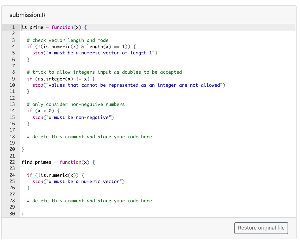The image size is (300, 242).
Task: Select the delete-this-comment line 18
Action: point(89,137)
